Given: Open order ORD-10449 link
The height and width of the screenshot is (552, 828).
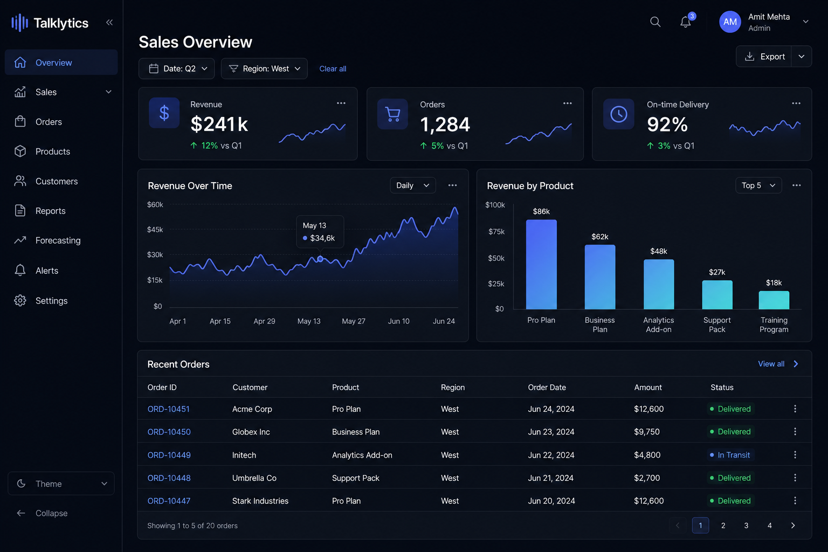Looking at the screenshot, I should coord(169,455).
